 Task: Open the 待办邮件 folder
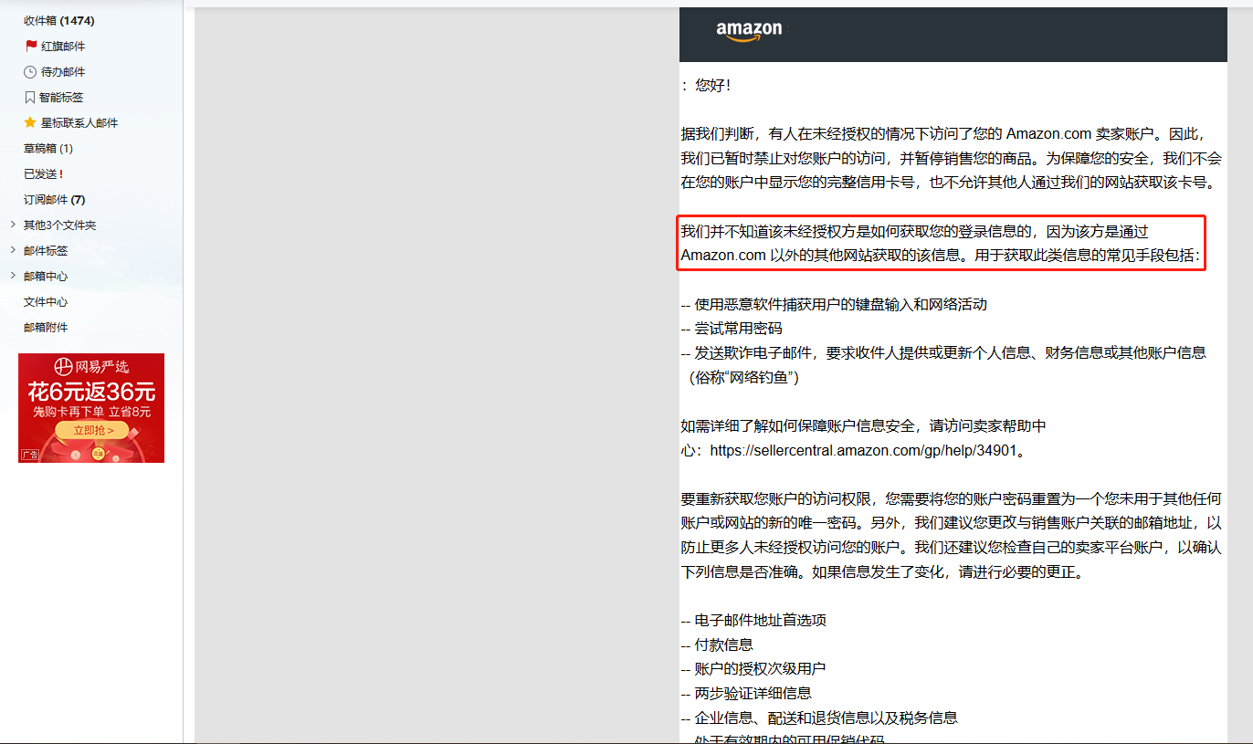coord(63,71)
